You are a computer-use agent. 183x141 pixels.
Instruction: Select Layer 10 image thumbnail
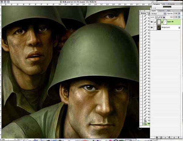click(x=159, y=22)
